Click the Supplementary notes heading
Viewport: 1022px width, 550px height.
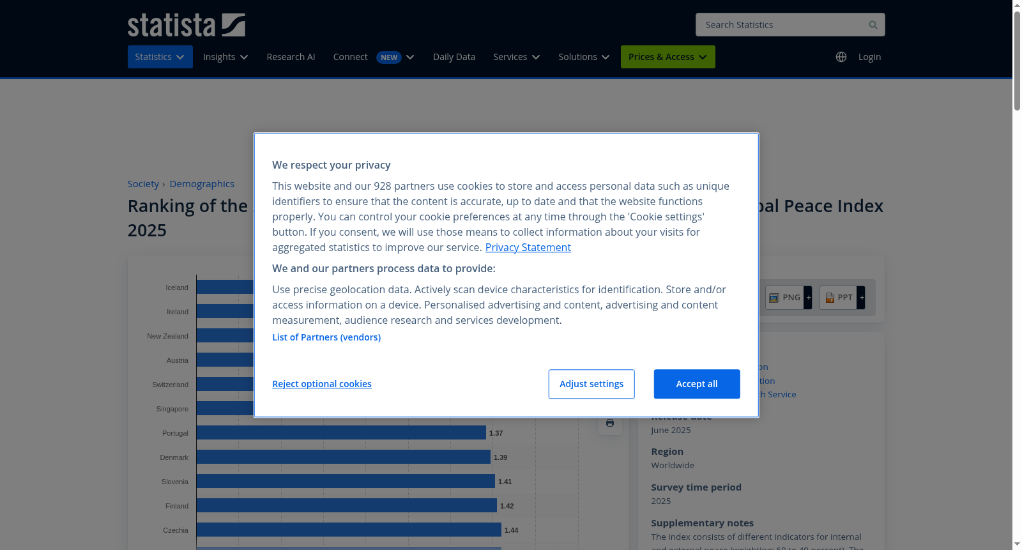(x=703, y=523)
